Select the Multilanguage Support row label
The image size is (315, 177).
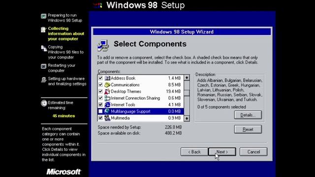tap(130, 111)
